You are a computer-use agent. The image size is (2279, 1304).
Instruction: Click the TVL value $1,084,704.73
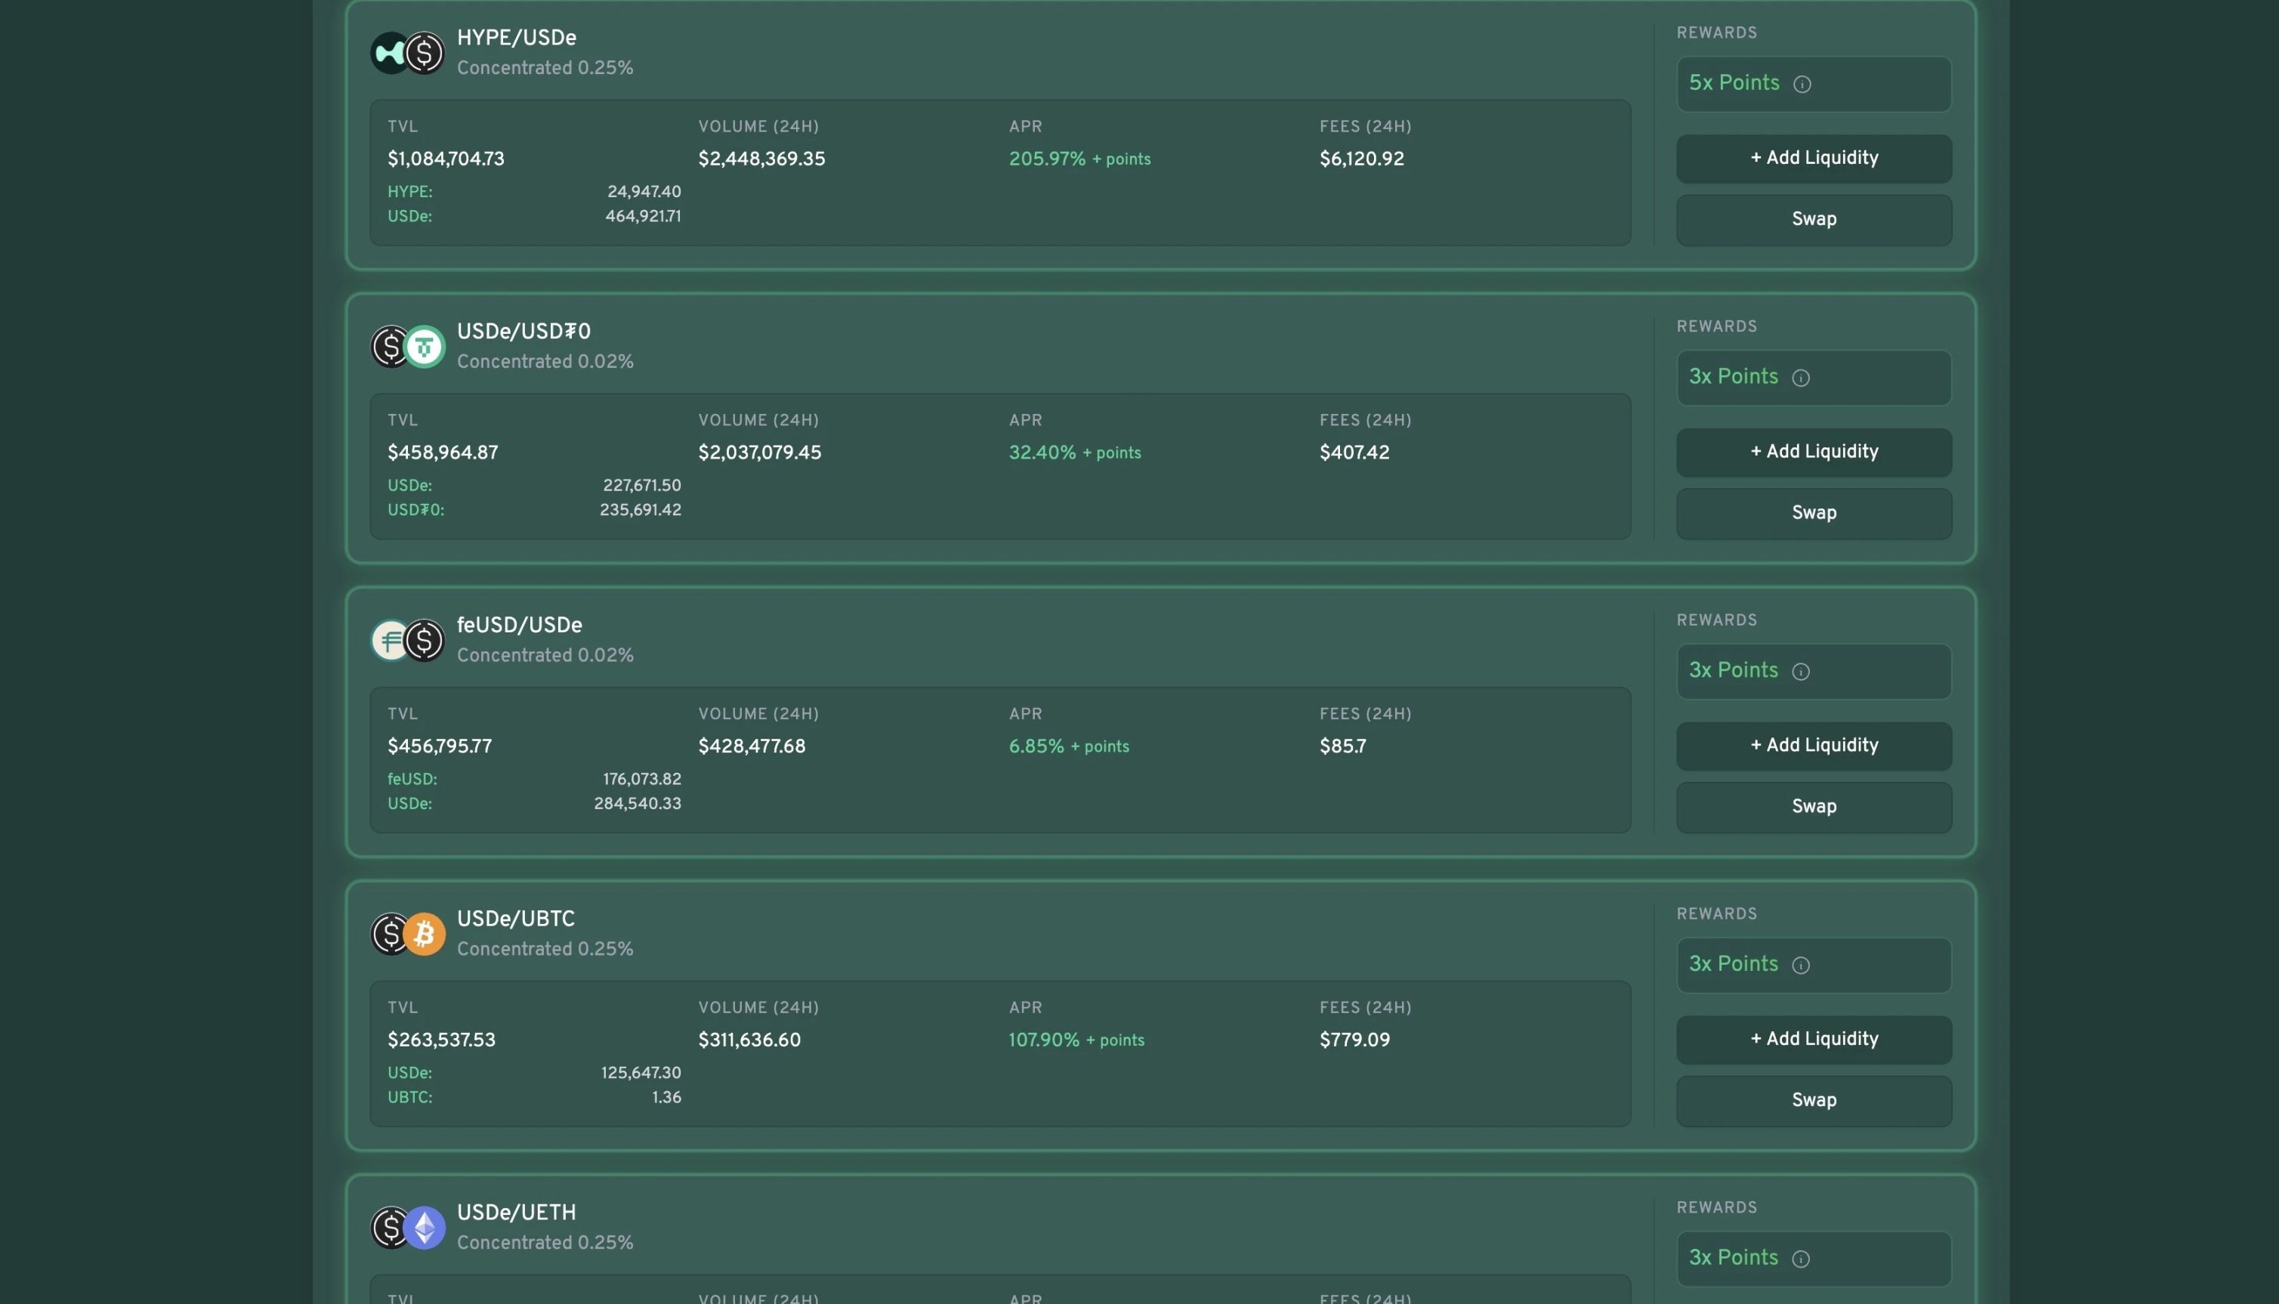[446, 159]
